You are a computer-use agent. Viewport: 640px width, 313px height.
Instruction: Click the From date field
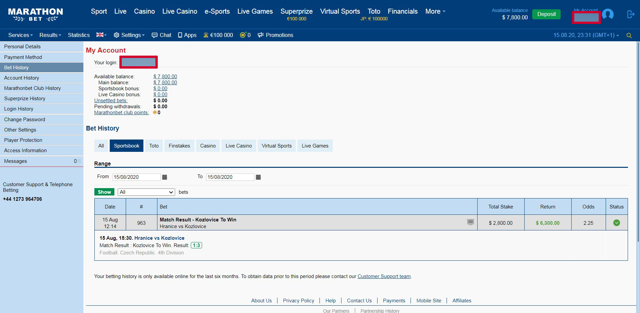136,177
